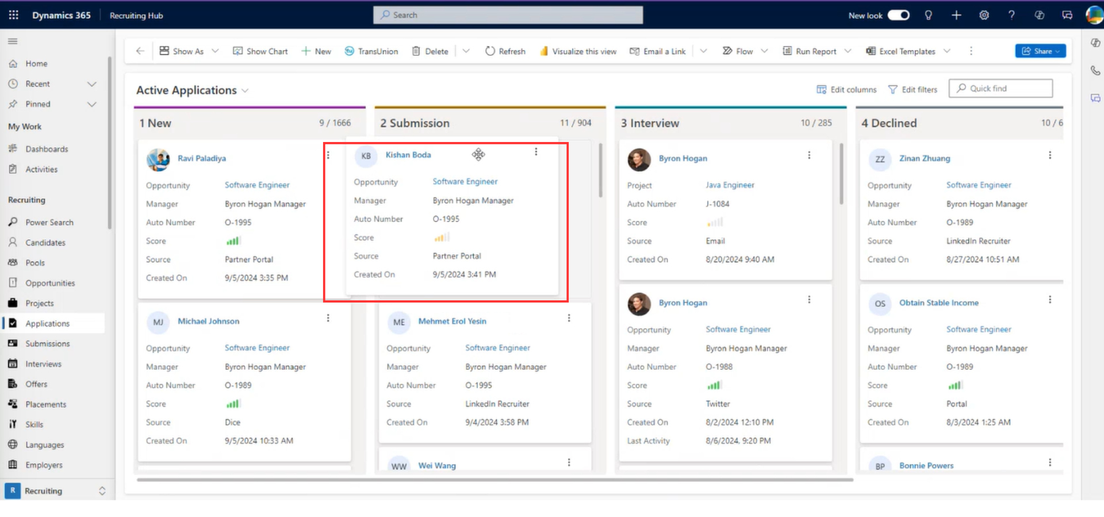
Task: Open Activities in the sidebar
Action: [41, 169]
